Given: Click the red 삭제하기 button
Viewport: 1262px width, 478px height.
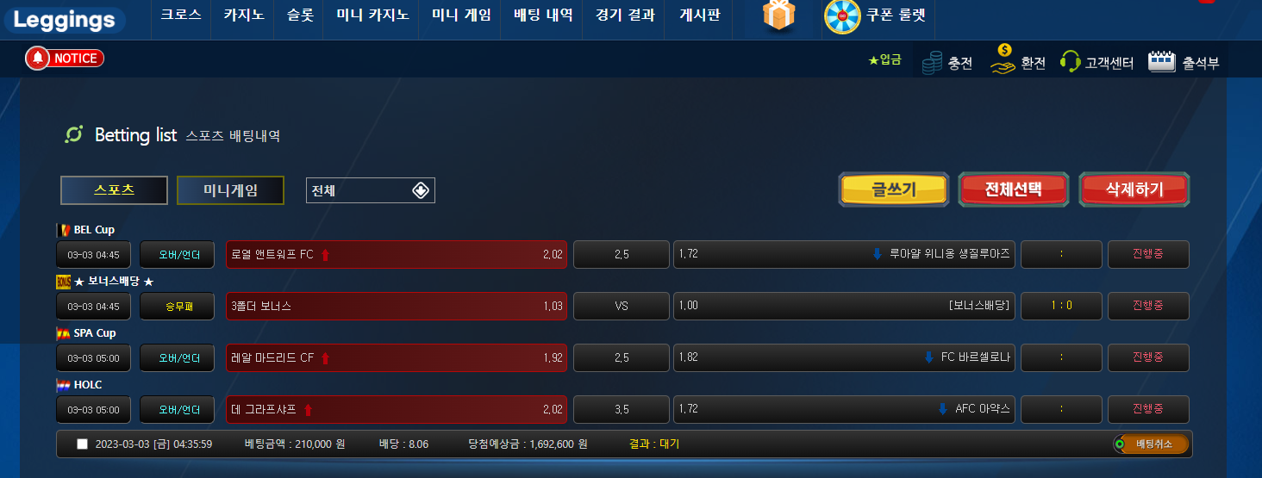Looking at the screenshot, I should click(x=1134, y=189).
